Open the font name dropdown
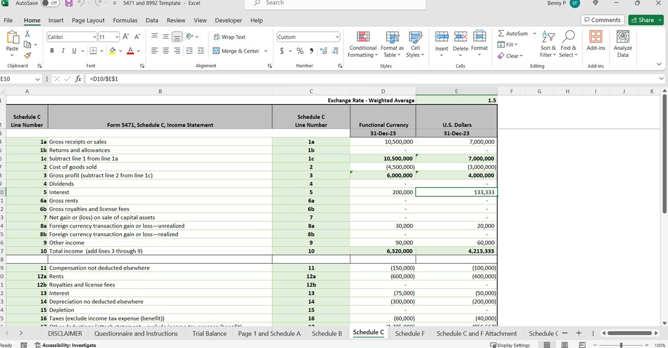This screenshot has width=668, height=348. (x=94, y=37)
